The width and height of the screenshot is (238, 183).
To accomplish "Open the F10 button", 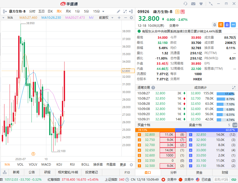I will click(x=127, y=173).
